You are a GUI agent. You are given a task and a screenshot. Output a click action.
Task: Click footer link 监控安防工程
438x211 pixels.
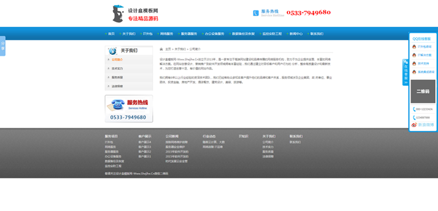click(x=113, y=166)
